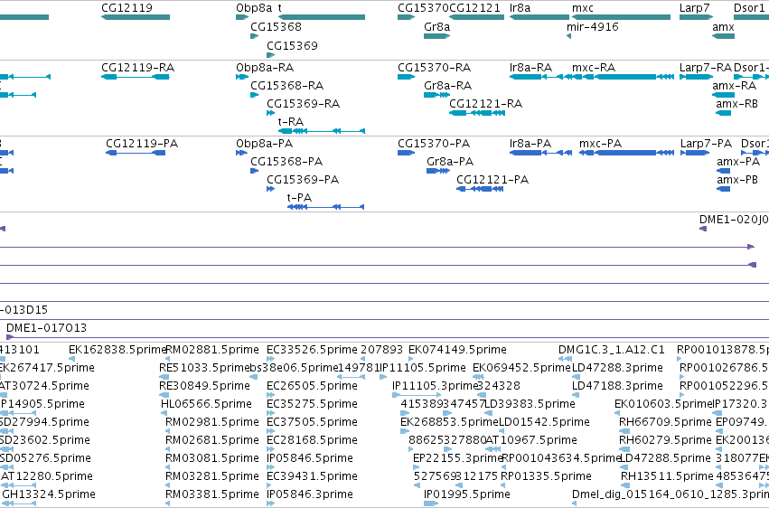The image size is (769, 508).
Task: Click the EK074149.5prime EST label
Action: (x=457, y=350)
